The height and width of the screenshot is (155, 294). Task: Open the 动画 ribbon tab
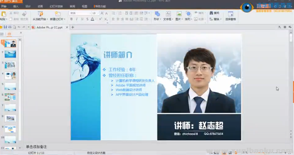40,6
